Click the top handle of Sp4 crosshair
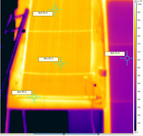 pos(127,52)
